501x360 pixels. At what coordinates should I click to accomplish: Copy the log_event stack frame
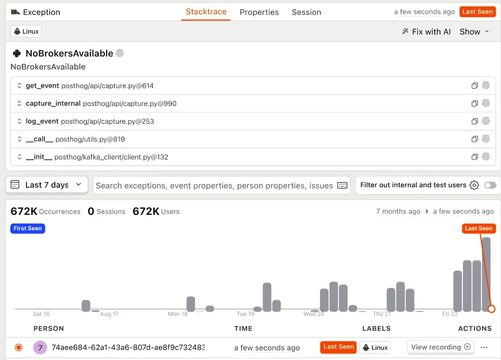pyautogui.click(x=474, y=121)
